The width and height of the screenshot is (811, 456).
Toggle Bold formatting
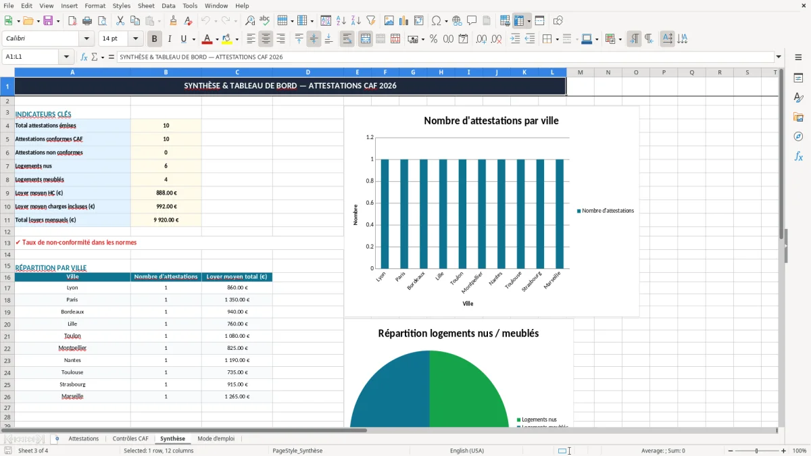point(155,39)
